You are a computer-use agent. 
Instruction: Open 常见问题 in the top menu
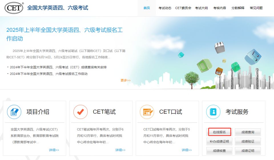(x=256, y=8)
